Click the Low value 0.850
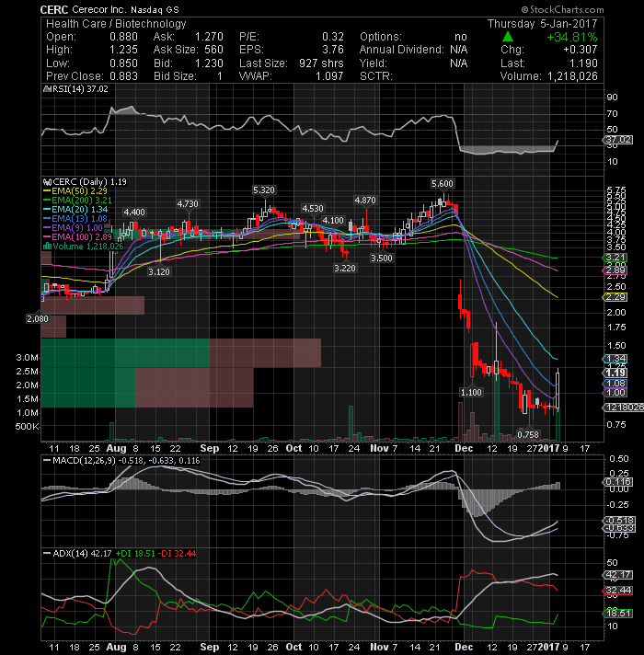Image resolution: width=644 pixels, height=655 pixels. [x=123, y=63]
